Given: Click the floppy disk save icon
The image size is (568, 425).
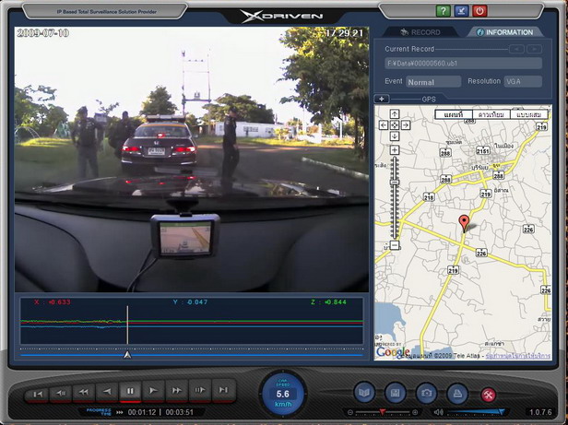Looking at the screenshot, I should tap(395, 393).
